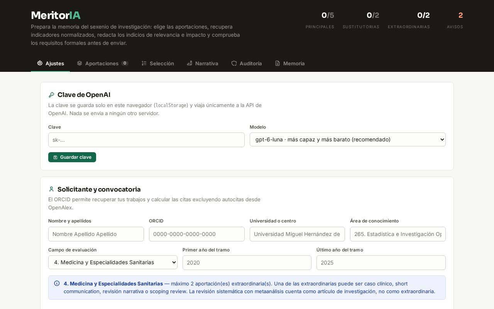This screenshot has width=494, height=309.
Task: Click the numbered-list icon beside Selección
Action: pos(144,63)
